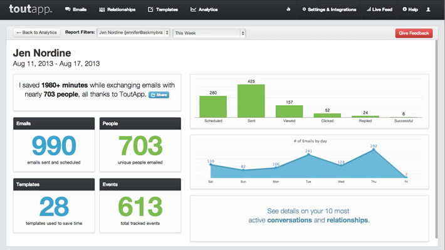Click the blue Share button
Viewport: 445px width, 250px height.
click(x=159, y=95)
